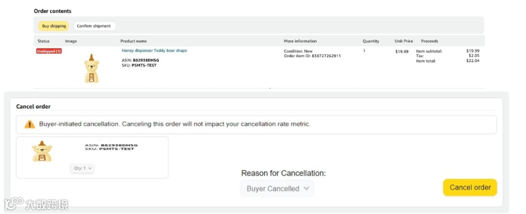Click the Quantity column header
The height and width of the screenshot is (214, 526).
pyautogui.click(x=371, y=41)
